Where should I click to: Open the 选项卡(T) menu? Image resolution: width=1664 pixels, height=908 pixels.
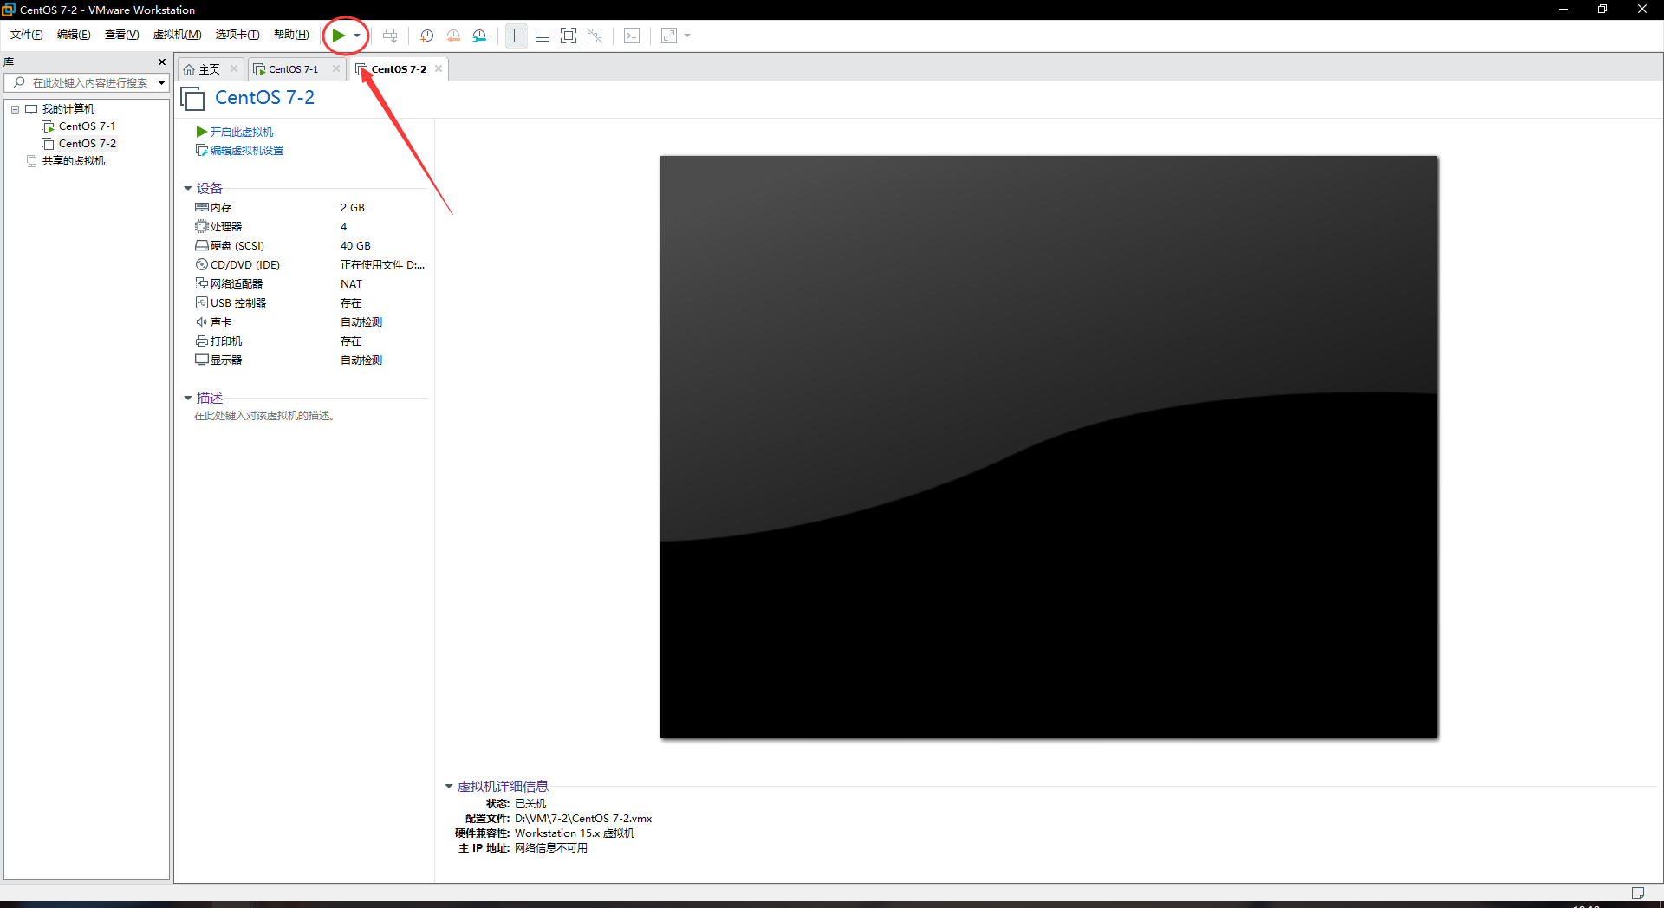pyautogui.click(x=237, y=35)
